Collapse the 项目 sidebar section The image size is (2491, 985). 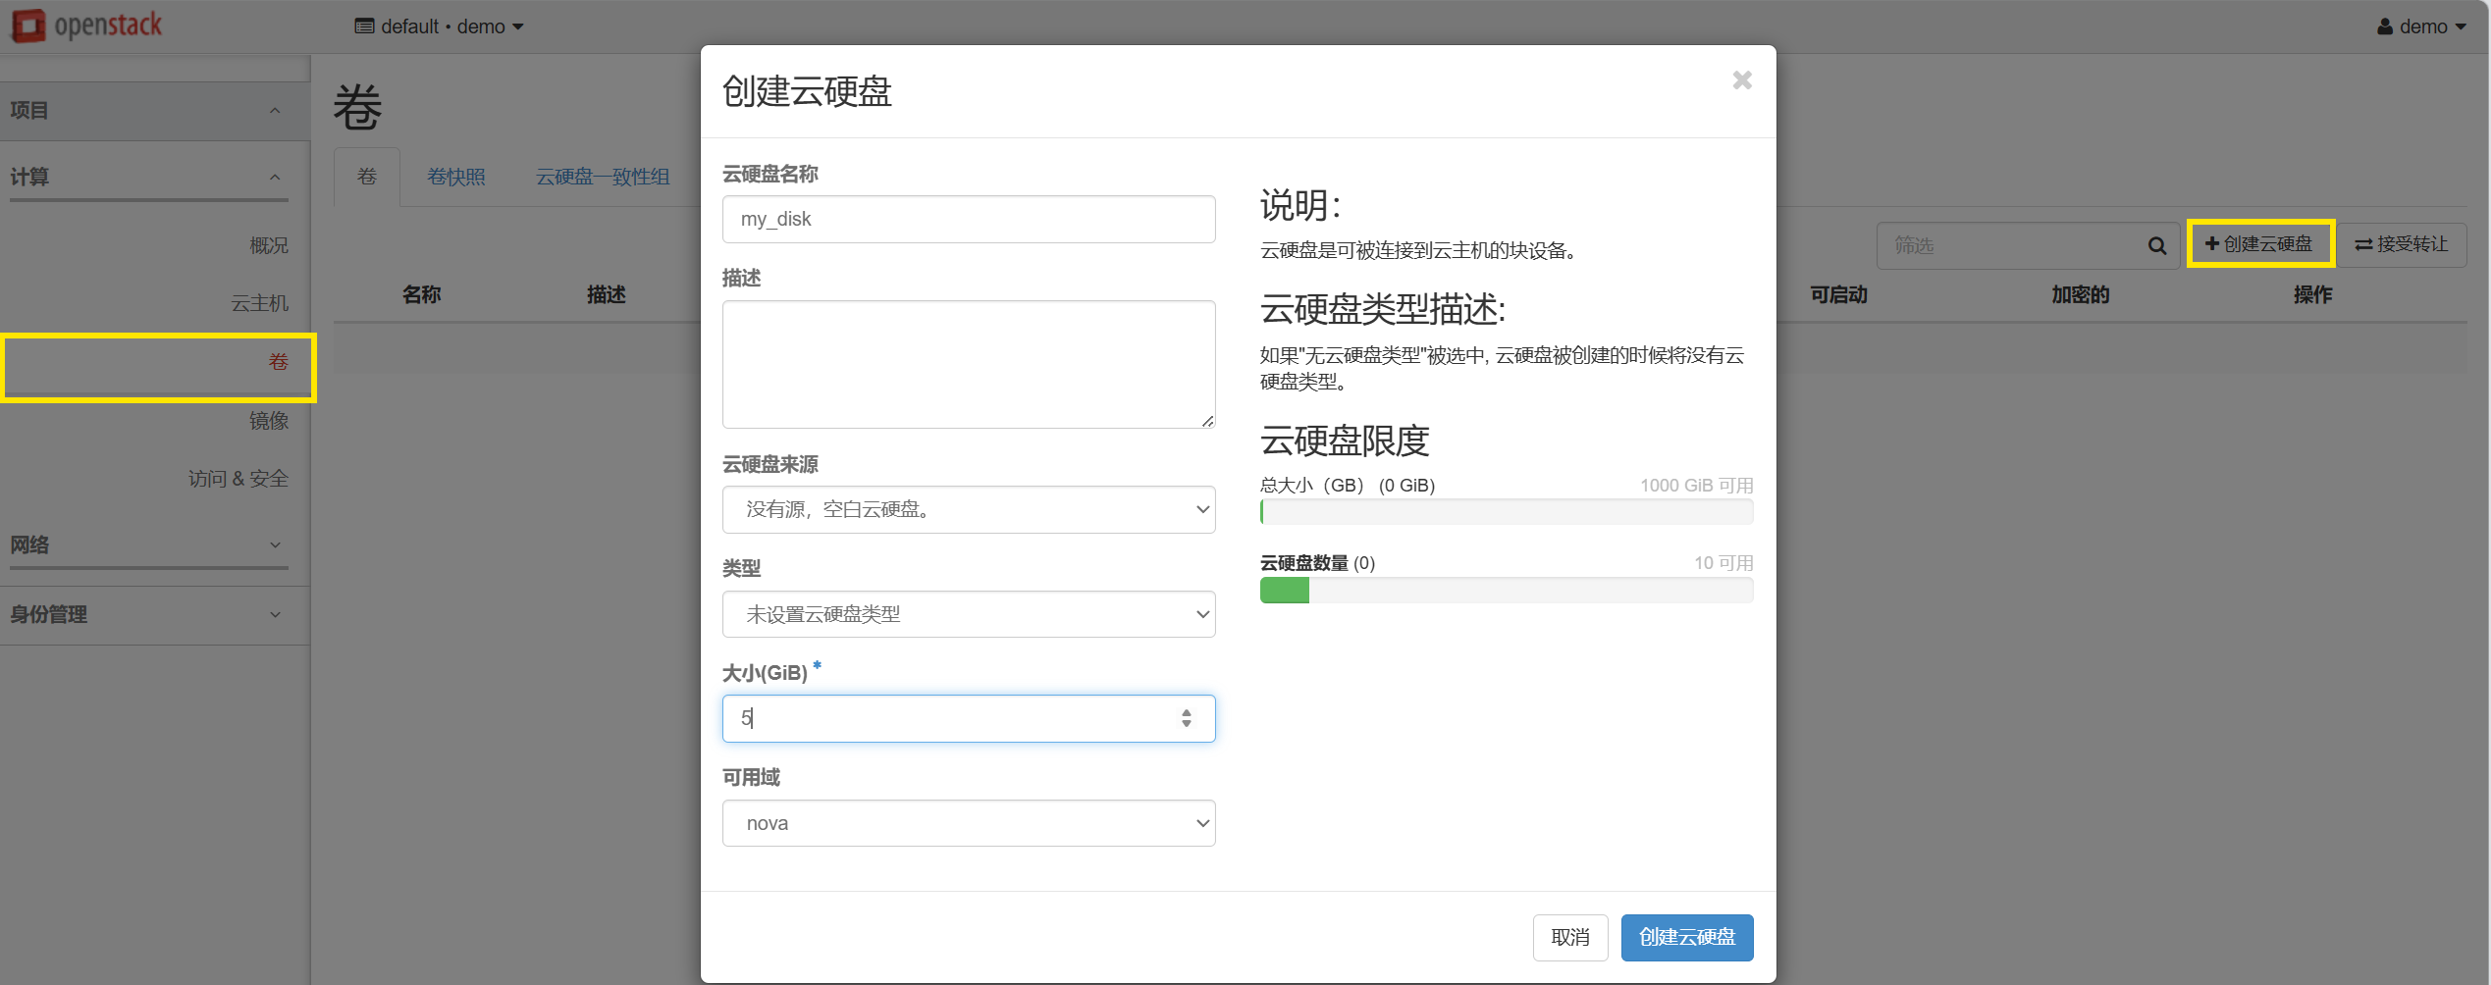[x=155, y=111]
